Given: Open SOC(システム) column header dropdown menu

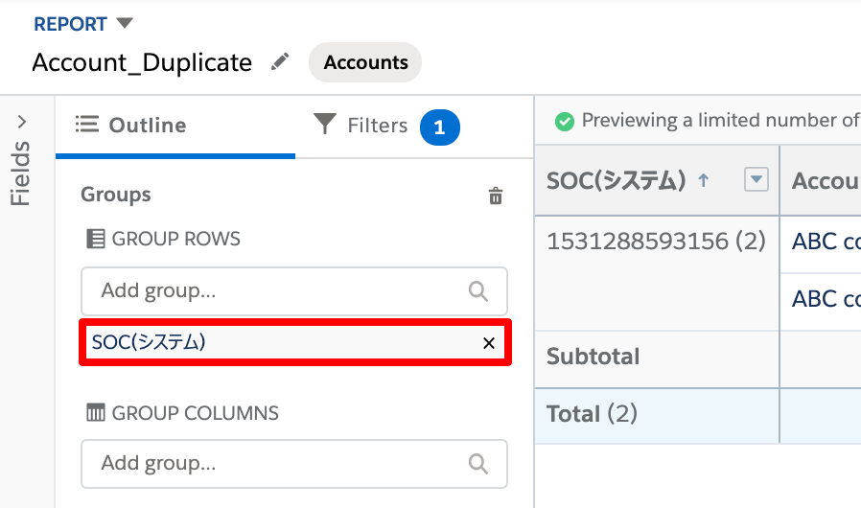Looking at the screenshot, I should 756,179.
